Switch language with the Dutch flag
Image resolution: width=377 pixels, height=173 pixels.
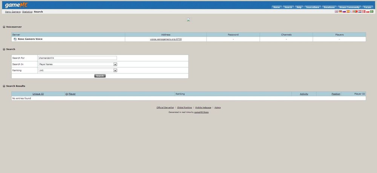(x=360, y=12)
